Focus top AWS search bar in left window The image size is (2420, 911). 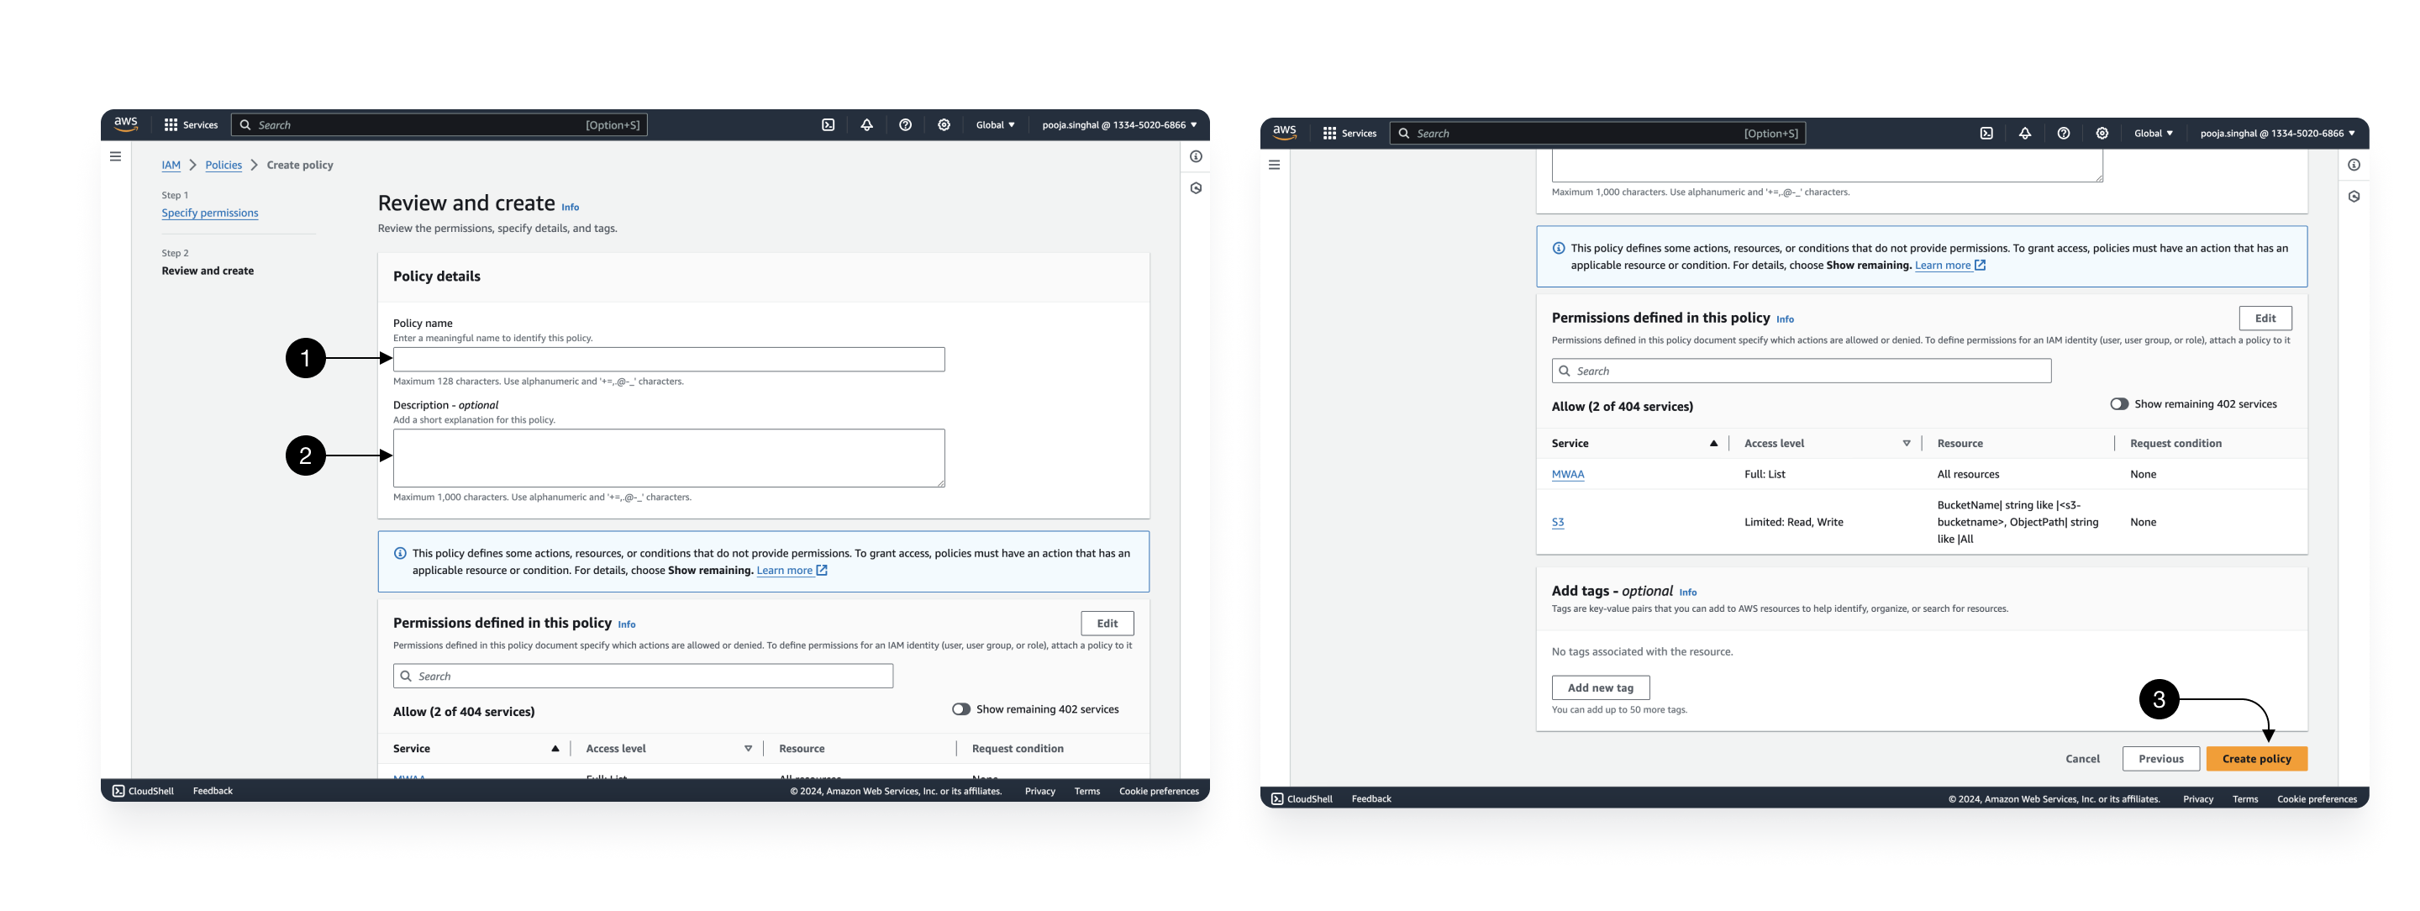pos(439,125)
